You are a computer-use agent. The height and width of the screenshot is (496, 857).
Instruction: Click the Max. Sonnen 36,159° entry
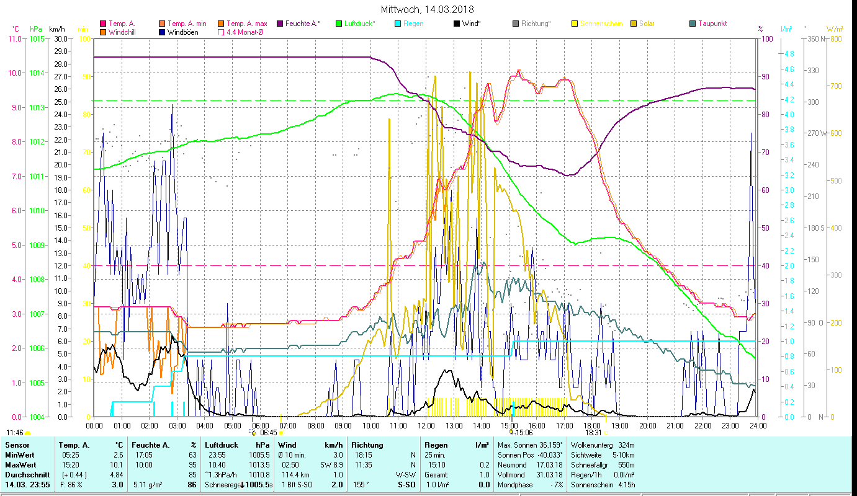pos(531,445)
